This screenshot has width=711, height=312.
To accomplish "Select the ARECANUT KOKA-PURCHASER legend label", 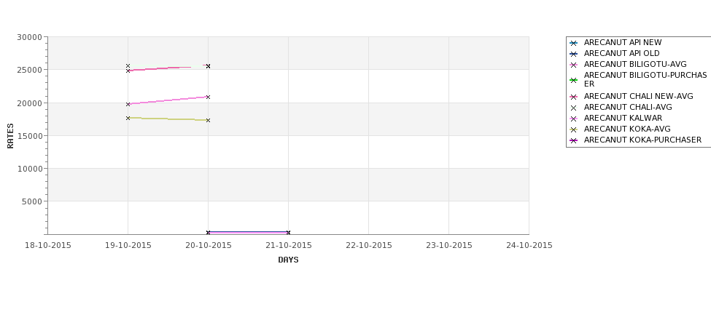I will (x=642, y=140).
